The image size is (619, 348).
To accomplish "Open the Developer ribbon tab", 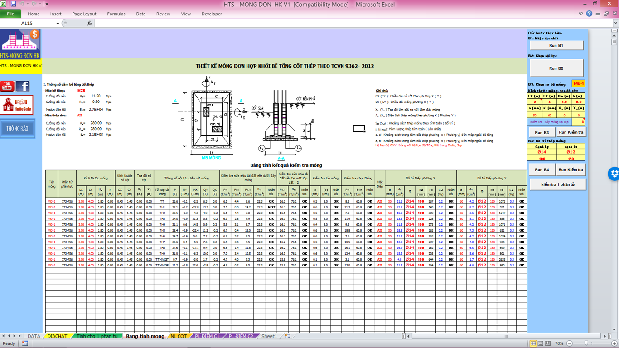I will click(212, 14).
